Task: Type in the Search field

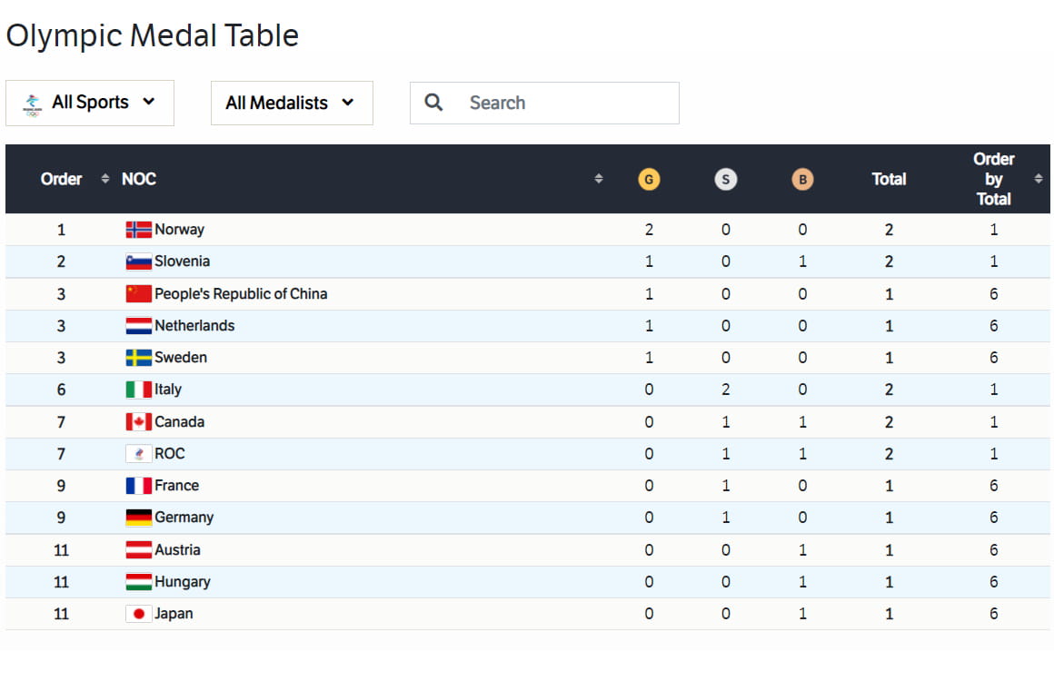Action: pos(563,103)
